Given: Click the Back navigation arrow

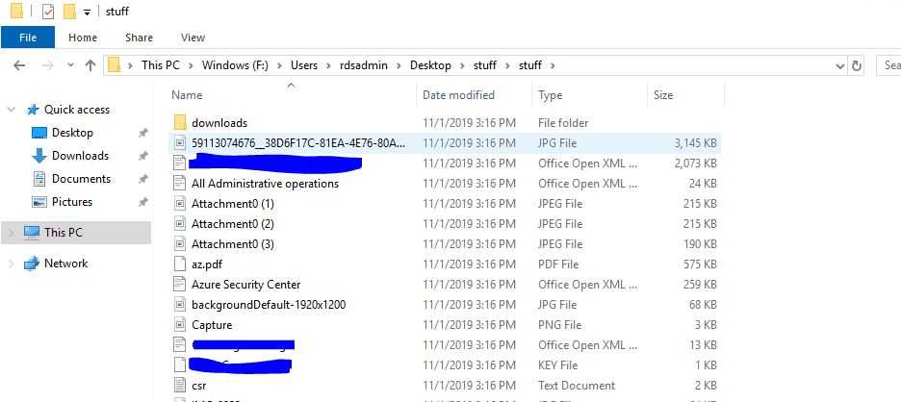Looking at the screenshot, I should (x=20, y=65).
